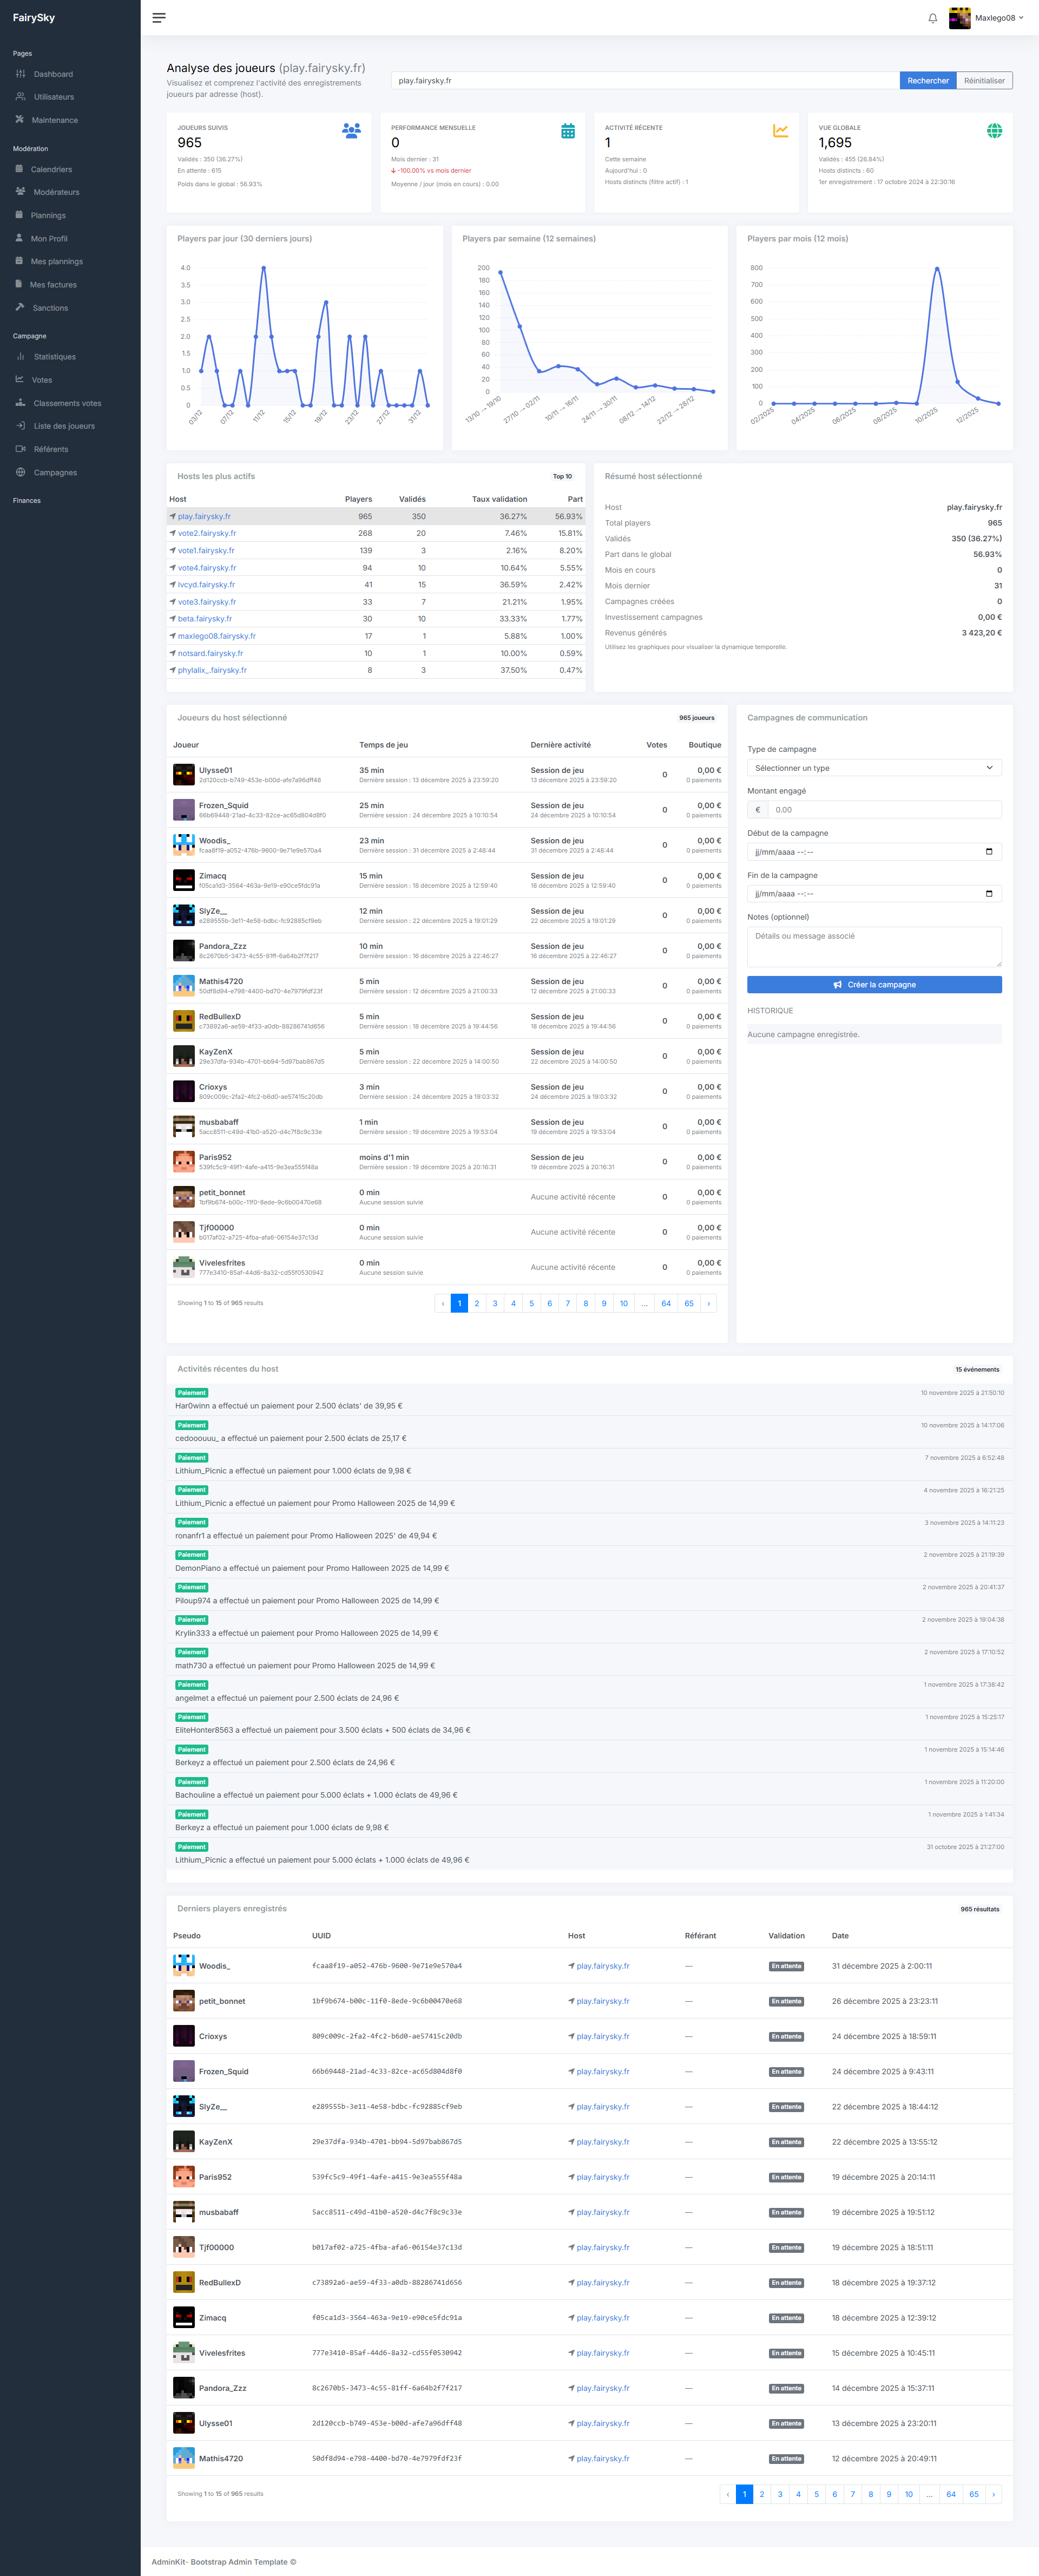Screen dimensions: 1039x2576
Task: Click the Woodis_ player avatar thumbnail
Action: point(184,845)
